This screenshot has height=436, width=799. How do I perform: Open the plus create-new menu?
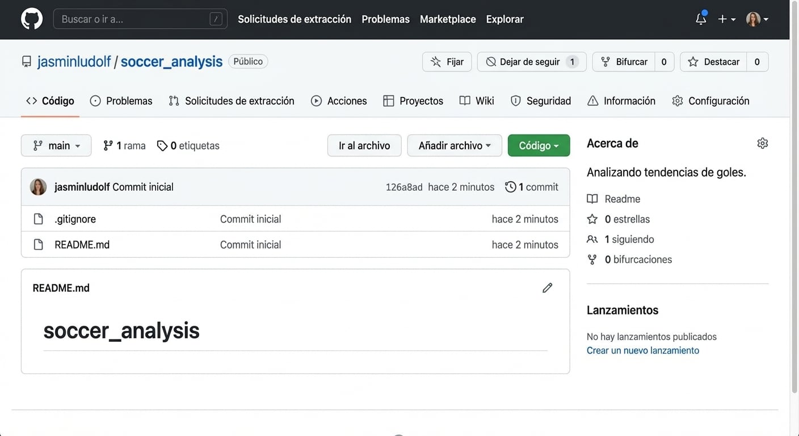click(726, 19)
